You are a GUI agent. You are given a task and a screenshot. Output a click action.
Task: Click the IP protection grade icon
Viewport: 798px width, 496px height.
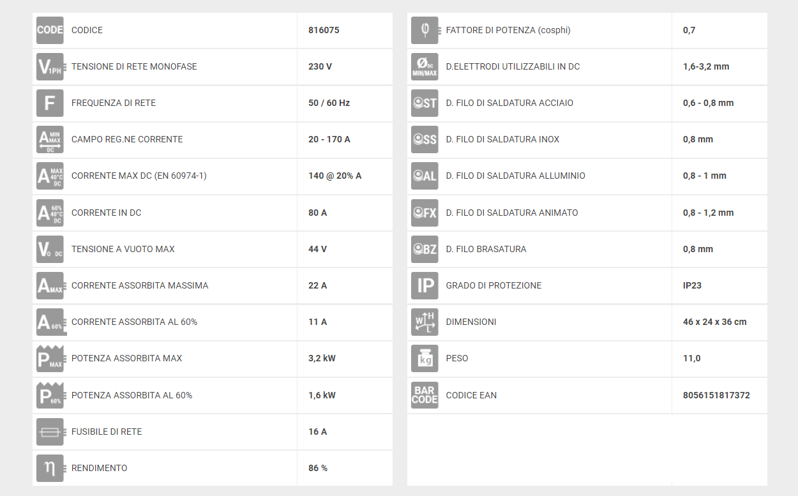tap(425, 285)
